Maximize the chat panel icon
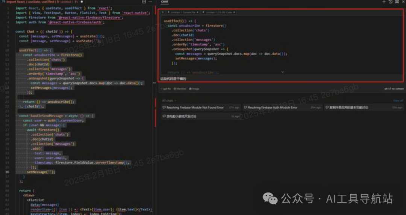406x215 pixels. pyautogui.click(x=397, y=2)
